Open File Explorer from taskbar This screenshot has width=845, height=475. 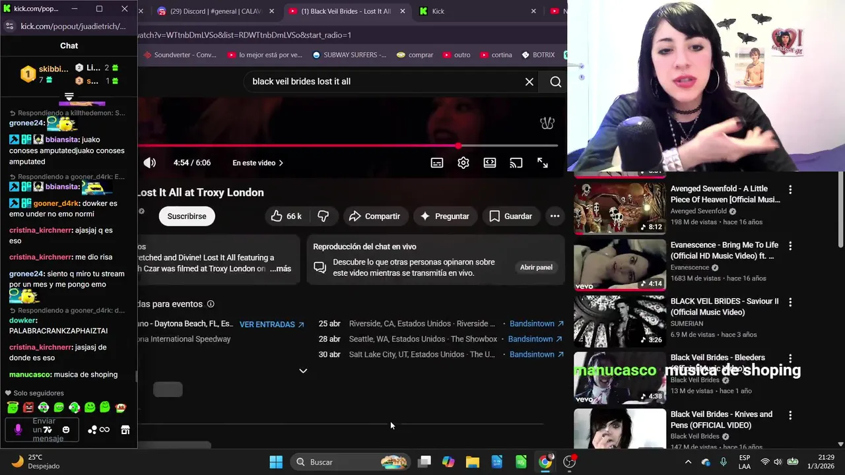point(472,462)
